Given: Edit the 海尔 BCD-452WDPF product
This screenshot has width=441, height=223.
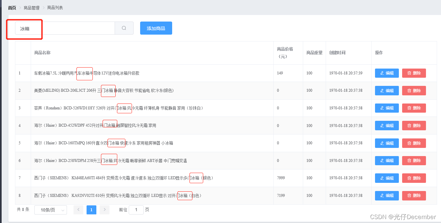Looking at the screenshot, I should pyautogui.click(x=387, y=125).
